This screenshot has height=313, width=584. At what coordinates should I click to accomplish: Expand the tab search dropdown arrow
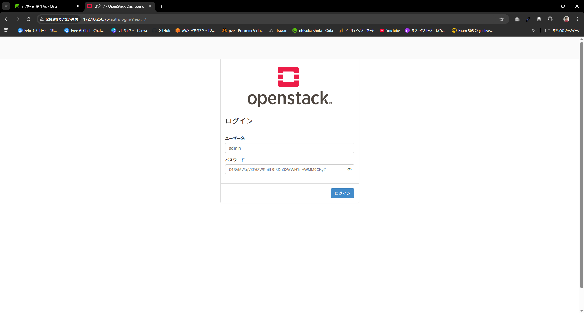6,6
